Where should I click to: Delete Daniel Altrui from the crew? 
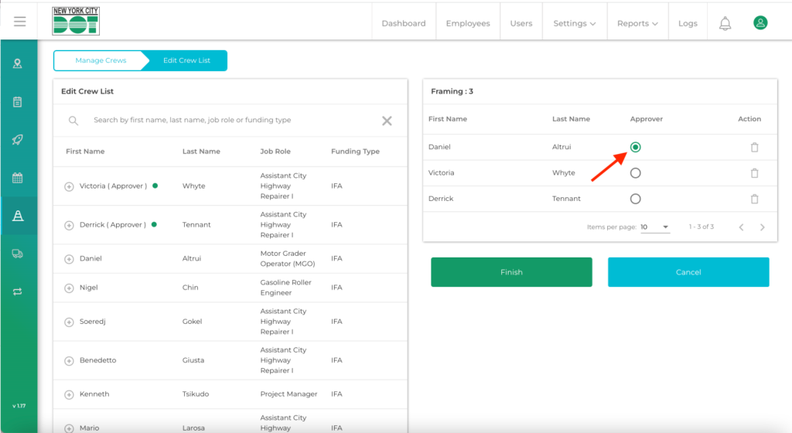click(754, 148)
